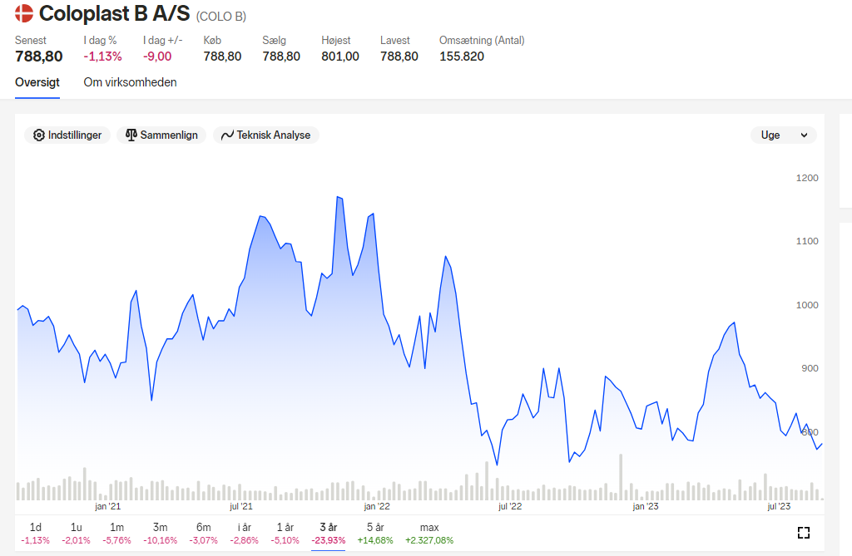This screenshot has width=852, height=556.
Task: Switch to the Oversigt tab
Action: click(x=37, y=82)
